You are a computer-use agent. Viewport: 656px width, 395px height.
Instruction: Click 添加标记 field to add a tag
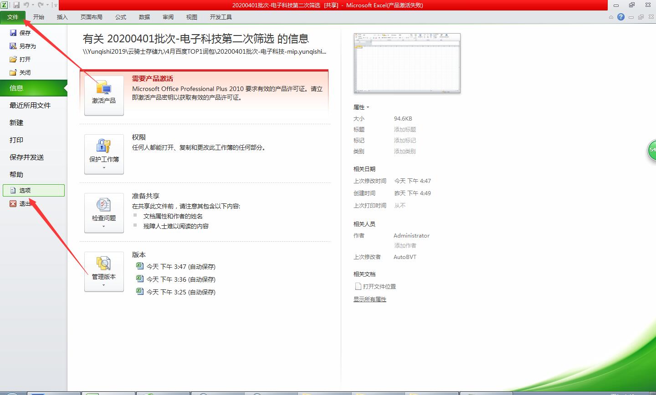click(405, 141)
